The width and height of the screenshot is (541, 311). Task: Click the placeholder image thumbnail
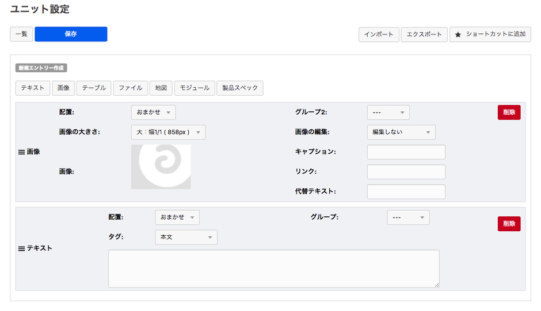161,166
